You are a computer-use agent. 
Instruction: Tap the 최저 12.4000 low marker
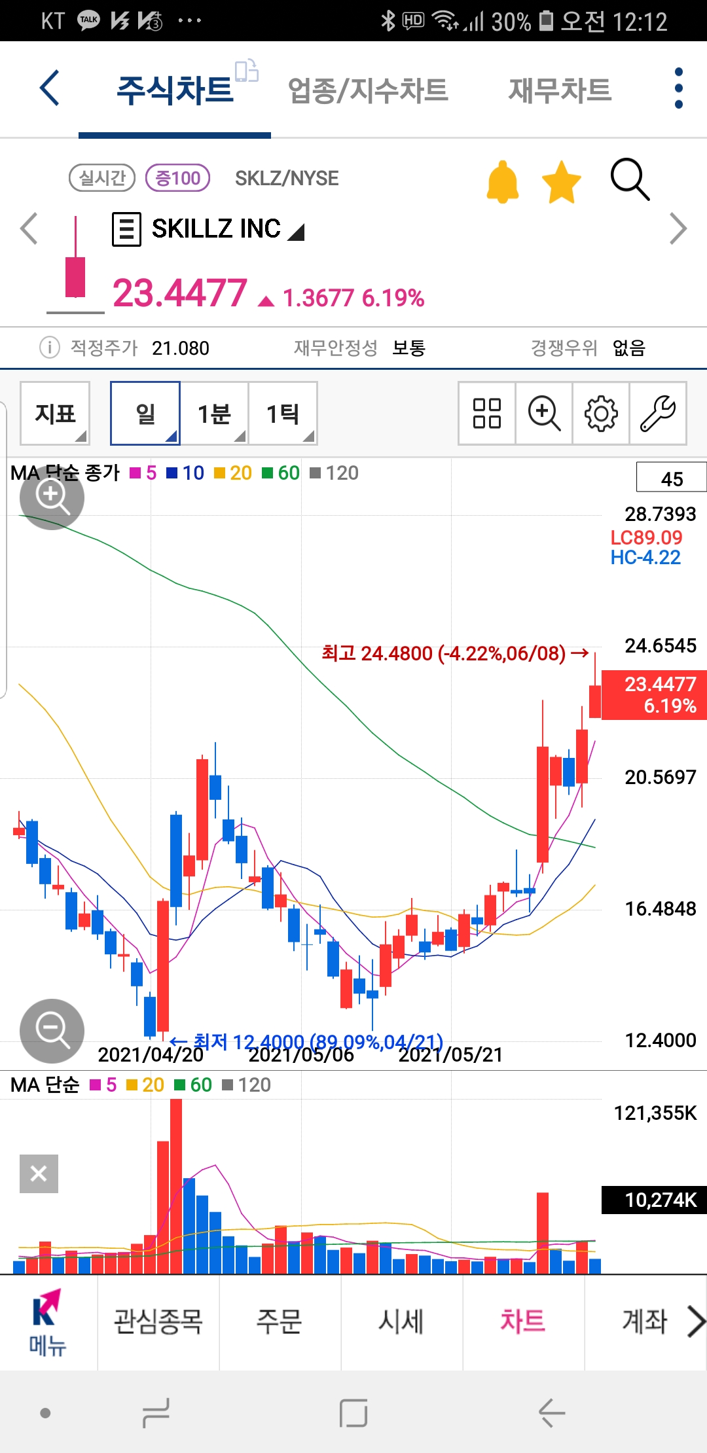click(x=306, y=1041)
